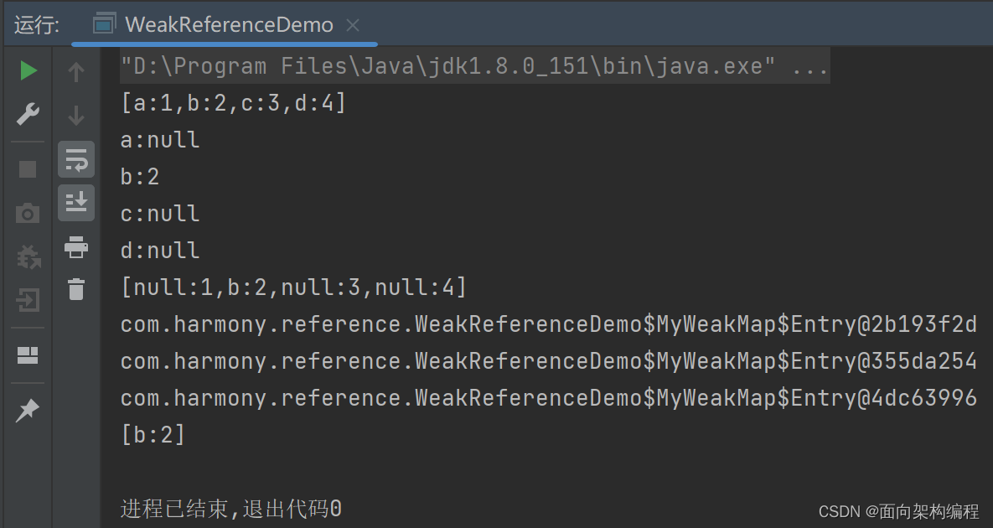Click the Down the Stack Trace arrow

[76, 113]
